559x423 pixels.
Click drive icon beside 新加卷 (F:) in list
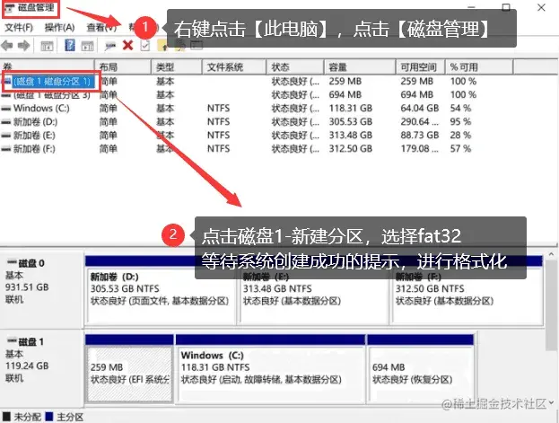(x=5, y=149)
